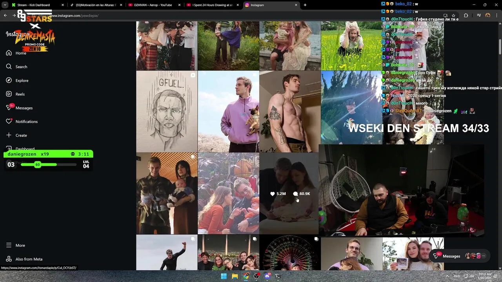
Task: Open group selfie with flowers post
Action: 228,253
